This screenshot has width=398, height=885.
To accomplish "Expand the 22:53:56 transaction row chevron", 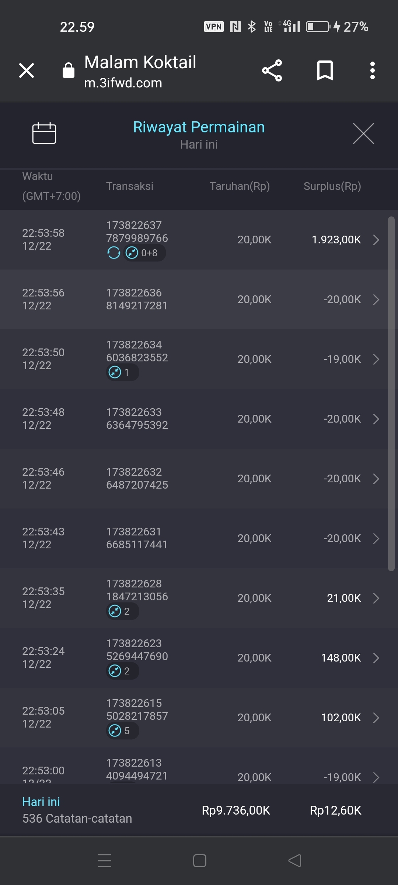I will point(376,299).
